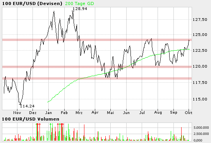The height and width of the screenshot is (143, 211).
Task: Click the '122,50' price axis value
Action: [200, 51]
